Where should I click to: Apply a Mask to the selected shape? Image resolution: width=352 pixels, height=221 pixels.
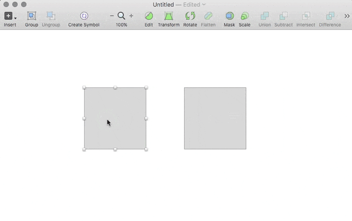[x=229, y=17]
